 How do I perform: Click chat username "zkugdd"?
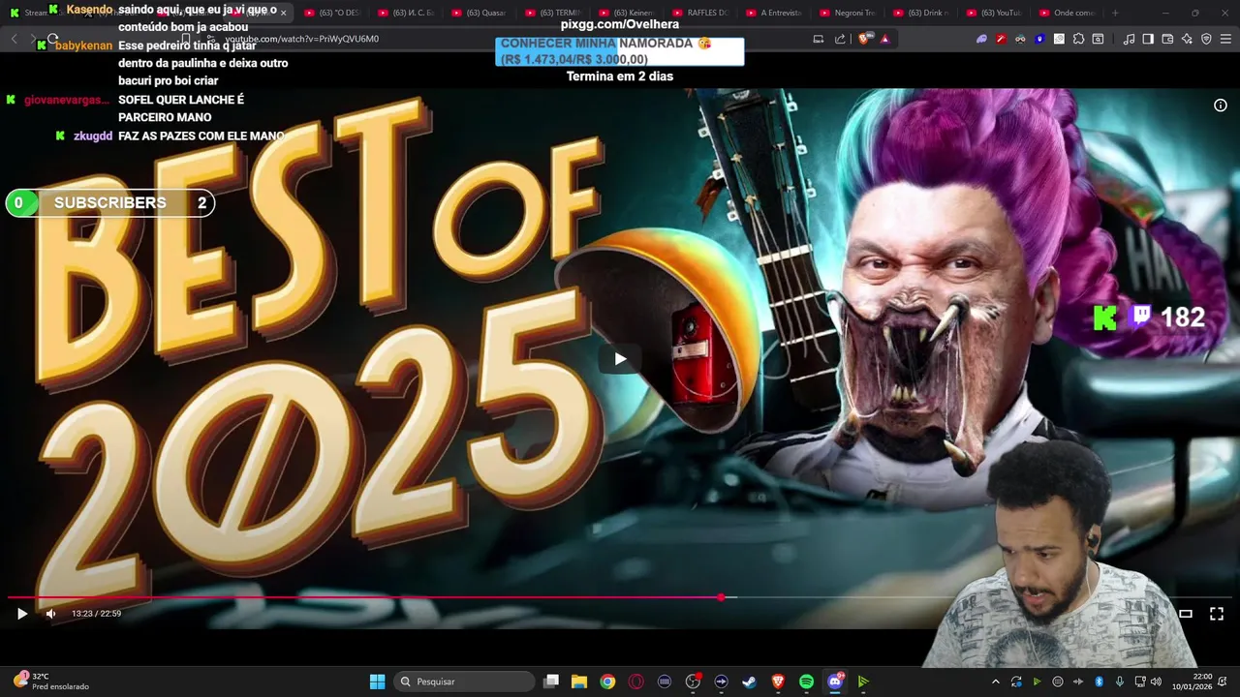tap(93, 136)
